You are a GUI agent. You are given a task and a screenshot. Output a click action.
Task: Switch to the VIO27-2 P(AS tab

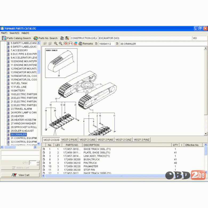click(x=105, y=140)
